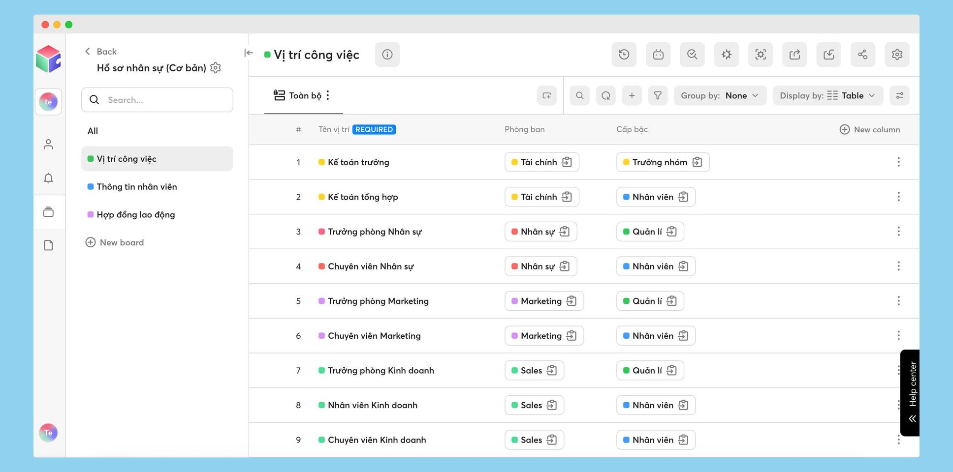Click the calendar icon in top toolbar
The height and width of the screenshot is (472, 953).
click(x=658, y=55)
